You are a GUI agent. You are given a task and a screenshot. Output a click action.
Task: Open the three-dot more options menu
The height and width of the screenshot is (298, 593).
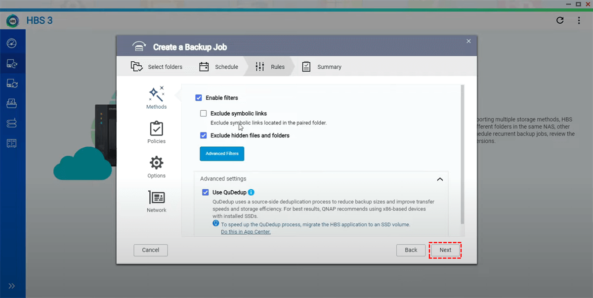pos(580,20)
